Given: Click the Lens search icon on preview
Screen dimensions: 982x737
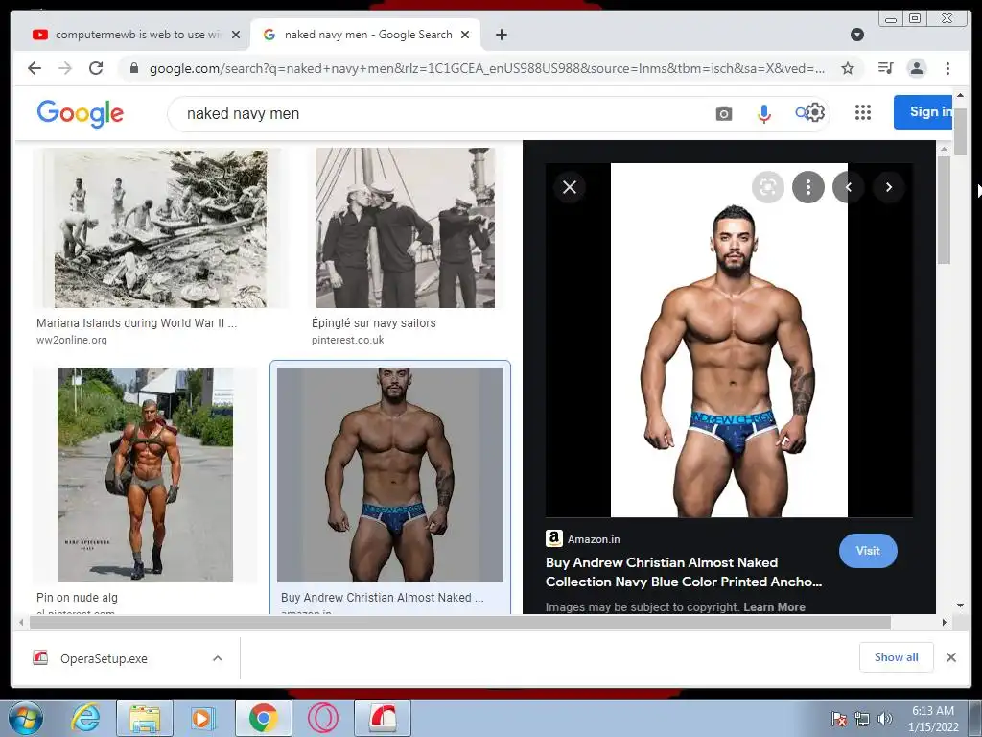Looking at the screenshot, I should pos(768,187).
